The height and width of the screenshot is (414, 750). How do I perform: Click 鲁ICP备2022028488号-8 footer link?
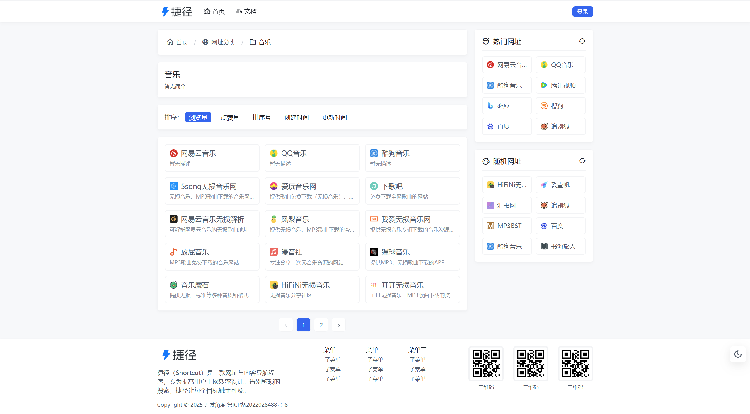(257, 405)
